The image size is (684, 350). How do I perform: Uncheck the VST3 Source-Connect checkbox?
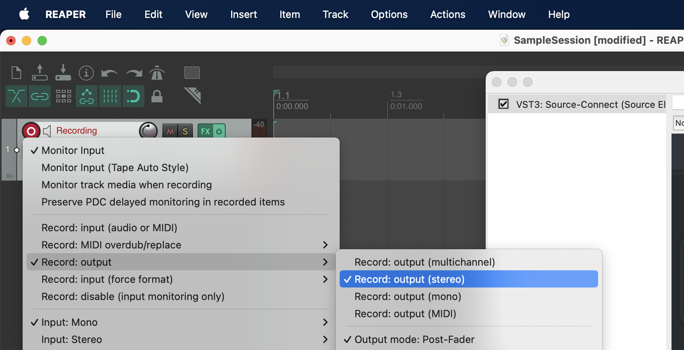pos(504,104)
